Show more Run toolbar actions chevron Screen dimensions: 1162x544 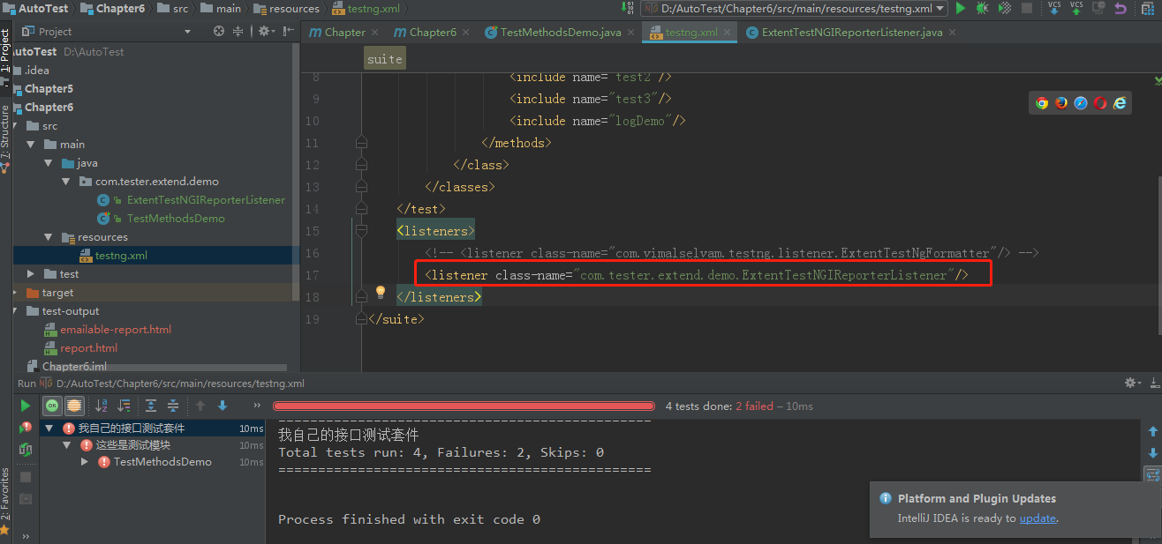257,406
